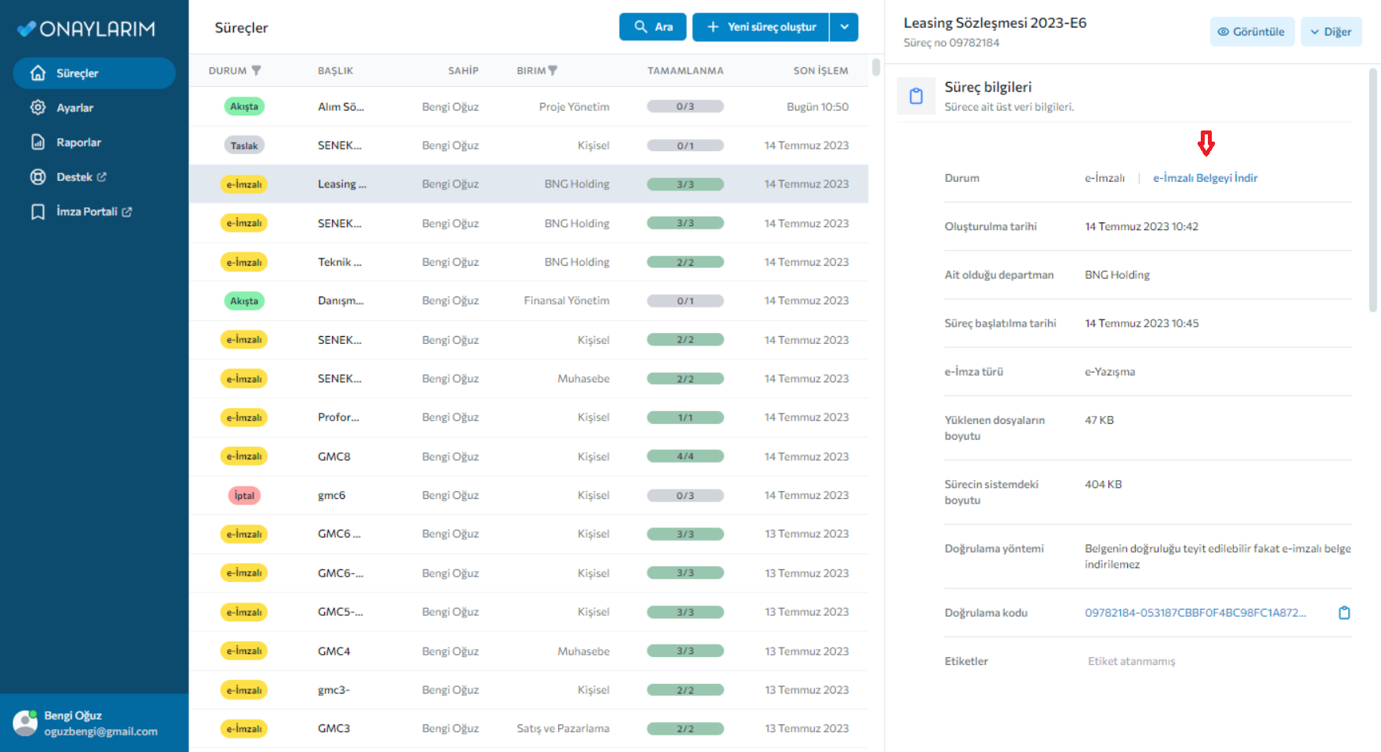Open the Ayarlar menu in sidebar
Screen dimensions: 1381x752
pos(74,108)
